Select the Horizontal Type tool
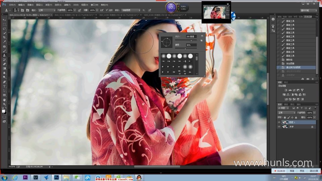Image resolution: width=322 pixels, height=181 pixels. (x=4, y=86)
